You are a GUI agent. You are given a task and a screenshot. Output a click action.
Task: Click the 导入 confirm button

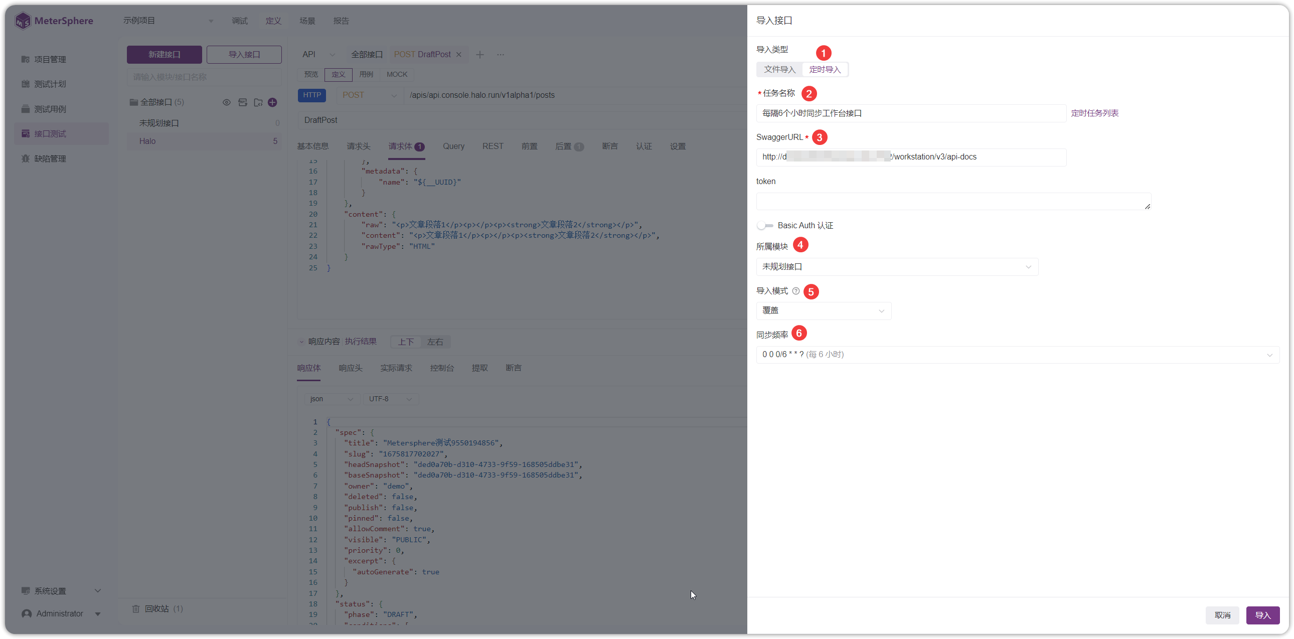point(1262,615)
